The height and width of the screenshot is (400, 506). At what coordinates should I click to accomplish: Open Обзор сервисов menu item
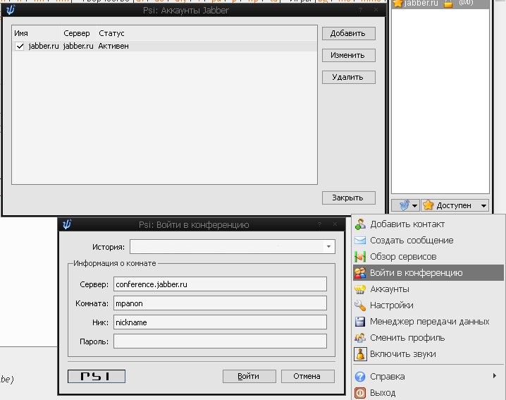pyautogui.click(x=428, y=257)
